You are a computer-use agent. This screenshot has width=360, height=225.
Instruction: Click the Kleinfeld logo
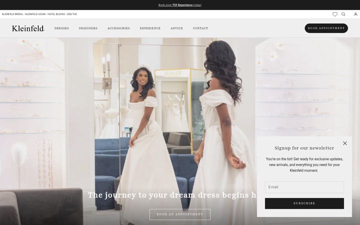click(28, 28)
